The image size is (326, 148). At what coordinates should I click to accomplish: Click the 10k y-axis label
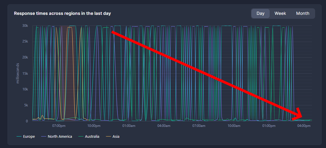click(x=25, y=89)
